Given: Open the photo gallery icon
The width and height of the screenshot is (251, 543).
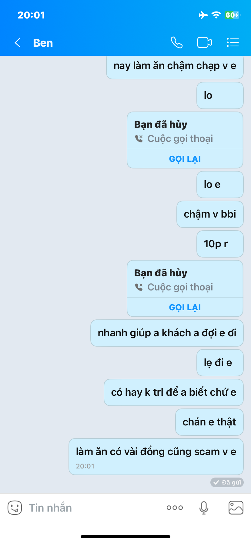Looking at the screenshot, I should click(x=236, y=508).
